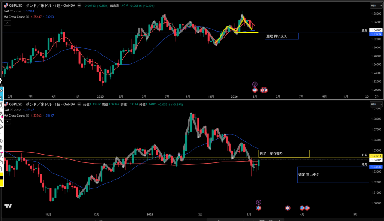384x221 pixels.
Task: Click the lightning event icon on weekly chart
Action: [255, 84]
